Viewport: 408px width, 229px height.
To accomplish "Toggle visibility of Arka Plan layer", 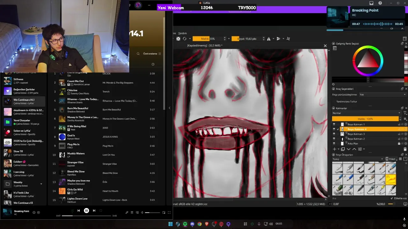I will click(334, 143).
